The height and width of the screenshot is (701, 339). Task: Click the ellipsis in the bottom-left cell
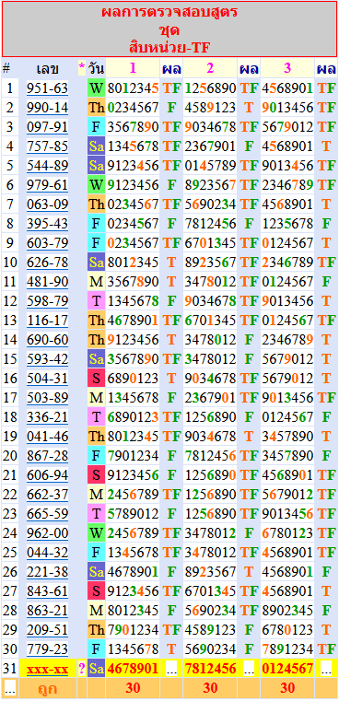pyautogui.click(x=9, y=689)
